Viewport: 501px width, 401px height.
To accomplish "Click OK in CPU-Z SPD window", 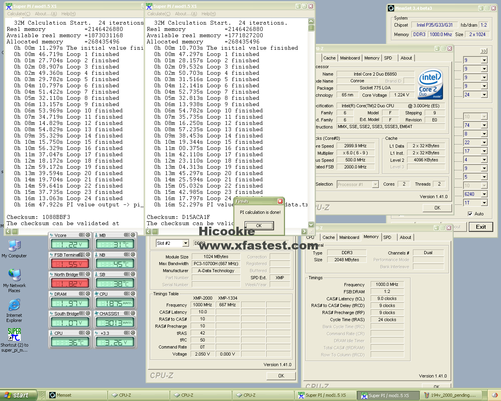I will coord(281,376).
